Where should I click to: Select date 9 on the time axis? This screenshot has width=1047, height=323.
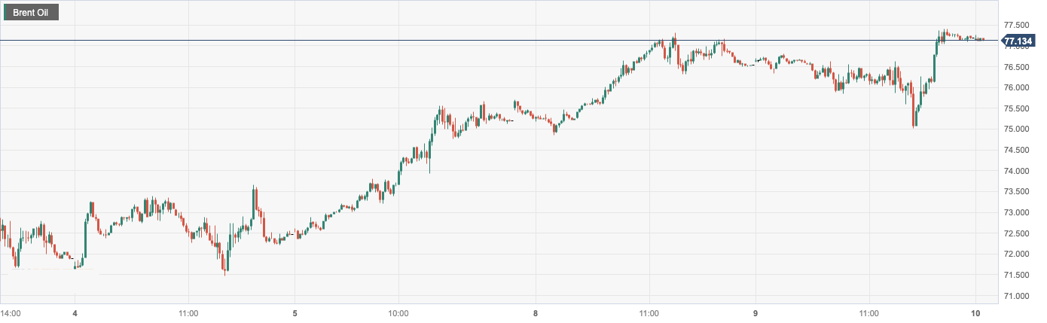coord(755,312)
